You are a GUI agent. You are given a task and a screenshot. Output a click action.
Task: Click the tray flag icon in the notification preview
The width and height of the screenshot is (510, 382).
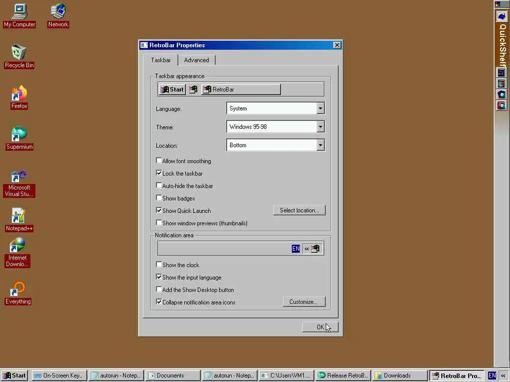[315, 249]
